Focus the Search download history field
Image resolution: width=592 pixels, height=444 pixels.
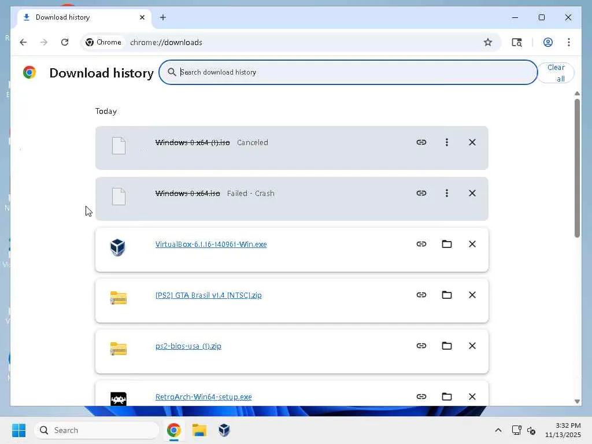point(348,72)
